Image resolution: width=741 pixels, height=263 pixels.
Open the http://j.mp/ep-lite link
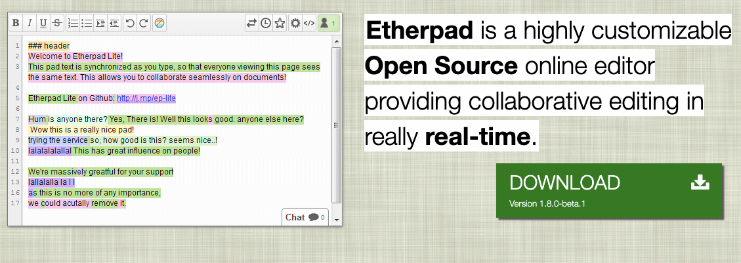tap(146, 98)
